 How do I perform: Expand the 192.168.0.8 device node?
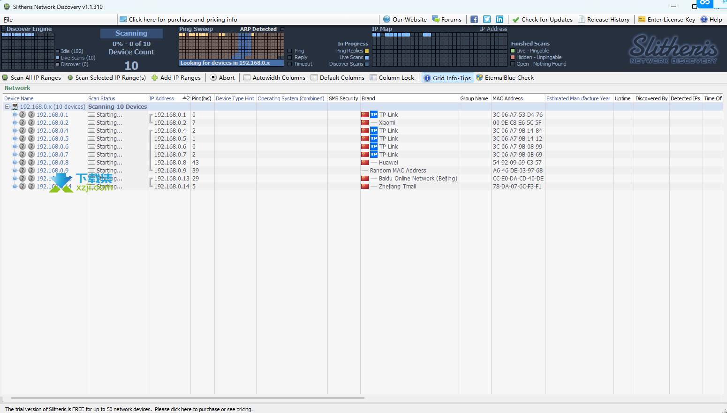(x=15, y=162)
